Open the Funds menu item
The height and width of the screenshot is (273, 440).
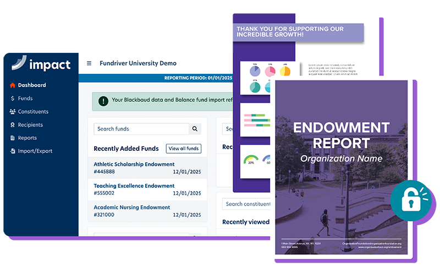[x=25, y=99]
